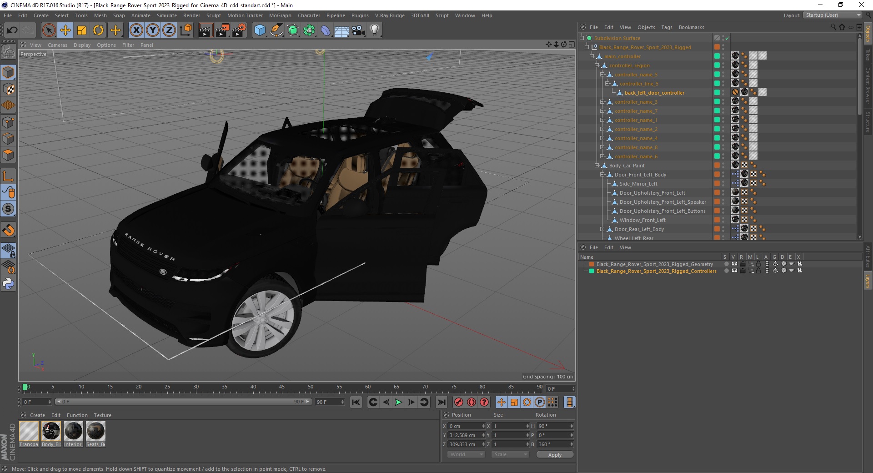The height and width of the screenshot is (473, 873).
Task: Expand controller_name_3 tree node
Action: [x=602, y=102]
